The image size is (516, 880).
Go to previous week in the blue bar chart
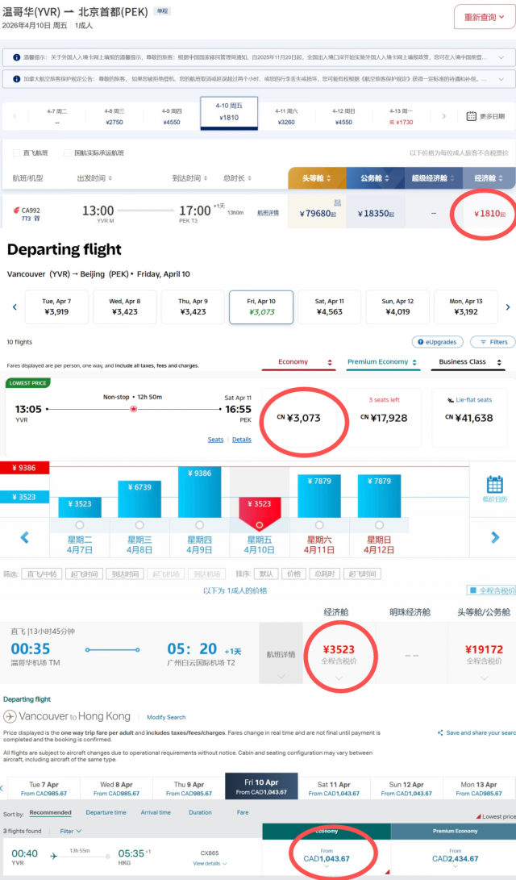click(24, 538)
